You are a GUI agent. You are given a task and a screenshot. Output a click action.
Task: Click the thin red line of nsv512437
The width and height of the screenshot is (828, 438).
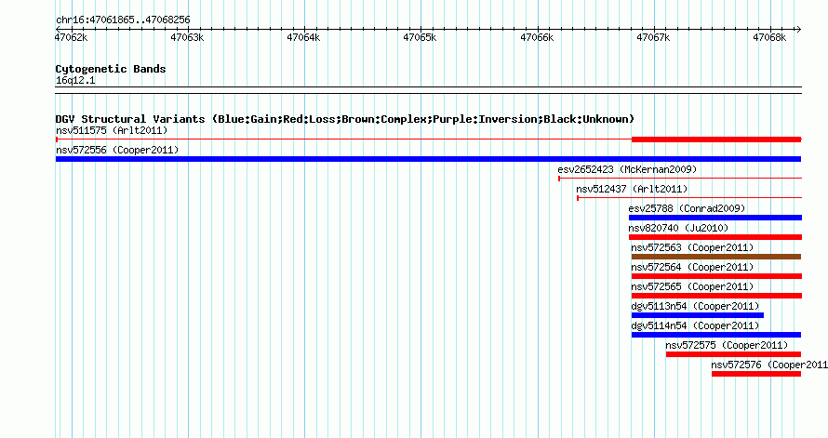(689, 198)
